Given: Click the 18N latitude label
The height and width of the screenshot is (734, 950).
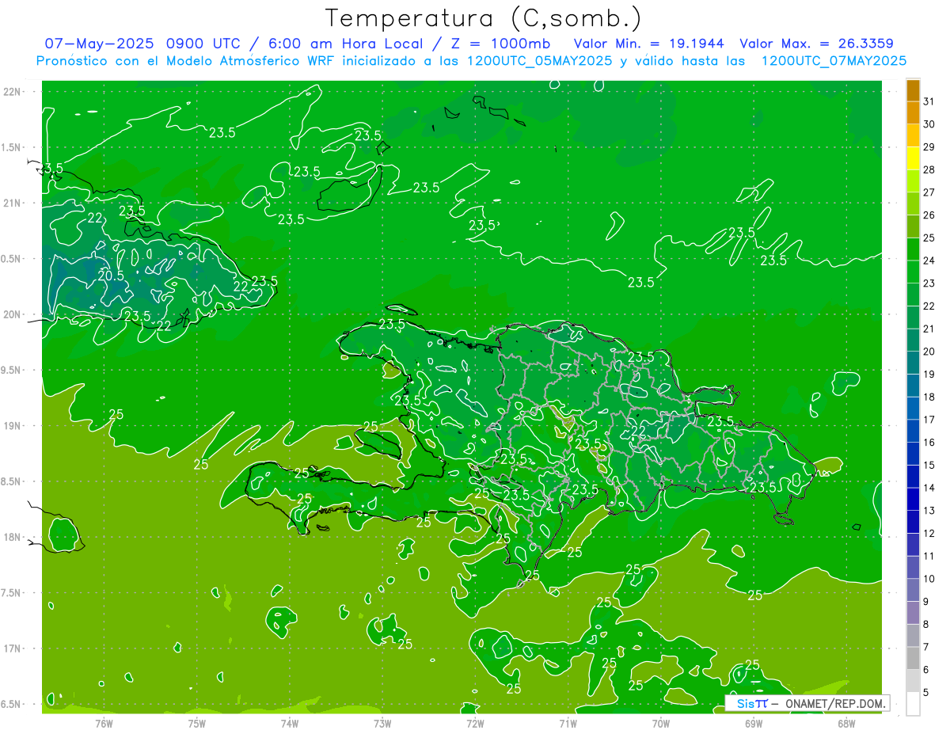Looking at the screenshot, I should tap(13, 537).
